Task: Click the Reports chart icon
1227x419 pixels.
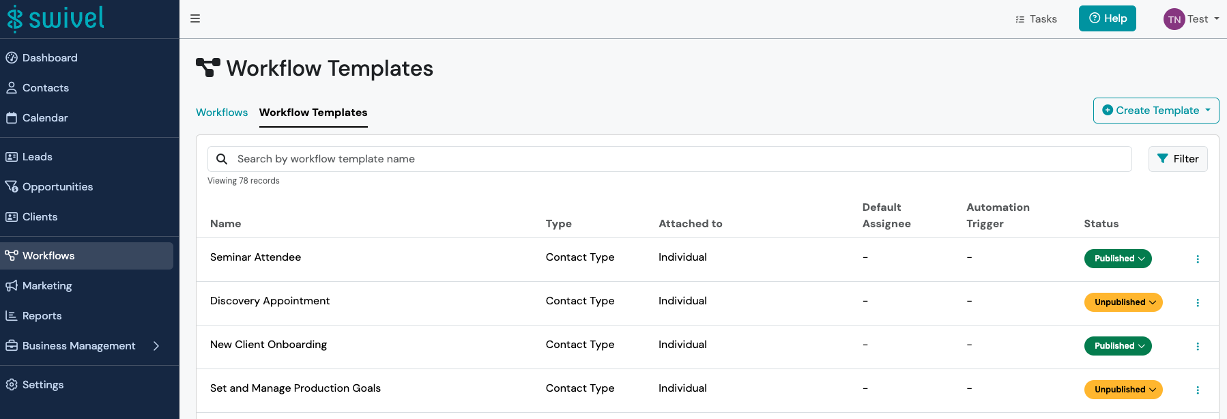Action: (x=12, y=316)
